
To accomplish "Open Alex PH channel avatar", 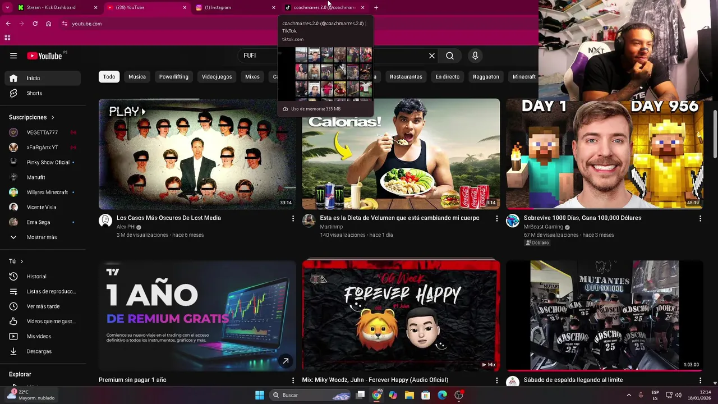I will coord(105,221).
